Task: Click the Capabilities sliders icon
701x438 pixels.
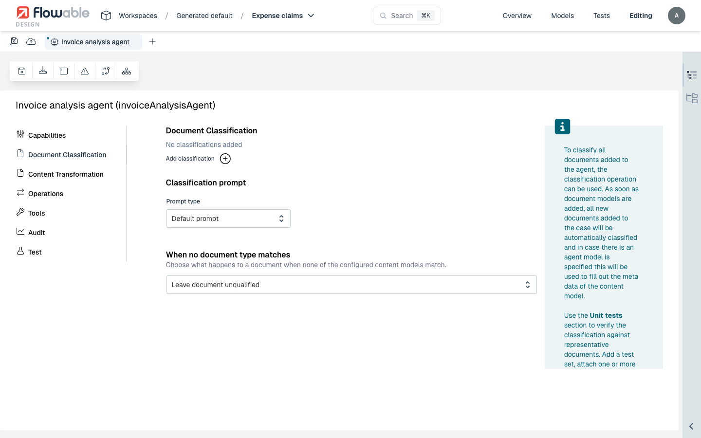Action: point(20,134)
